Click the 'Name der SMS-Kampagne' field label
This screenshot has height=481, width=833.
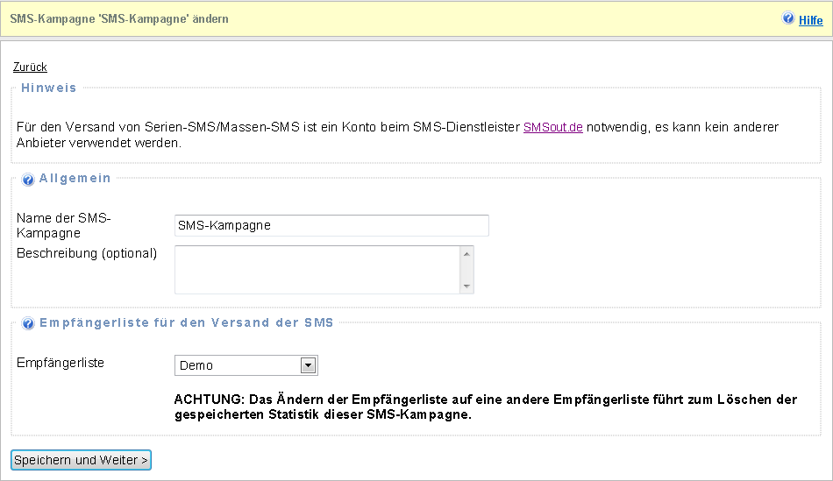tap(63, 225)
